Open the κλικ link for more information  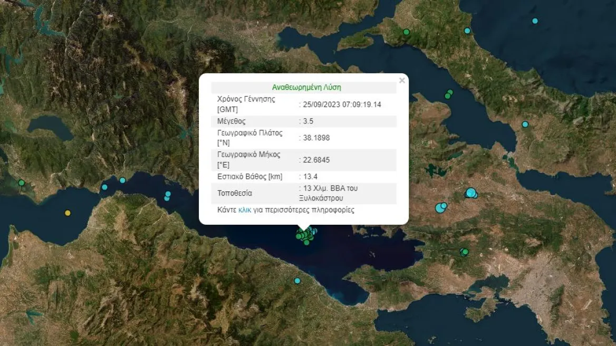244,210
